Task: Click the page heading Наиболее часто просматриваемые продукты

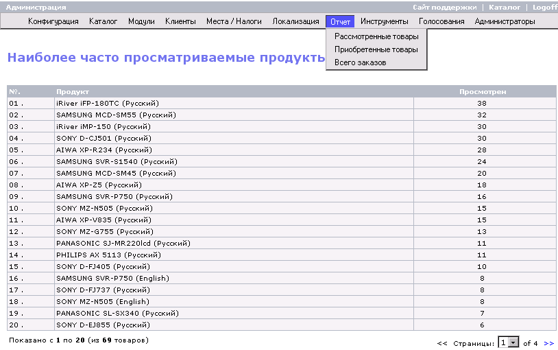Action: point(166,58)
